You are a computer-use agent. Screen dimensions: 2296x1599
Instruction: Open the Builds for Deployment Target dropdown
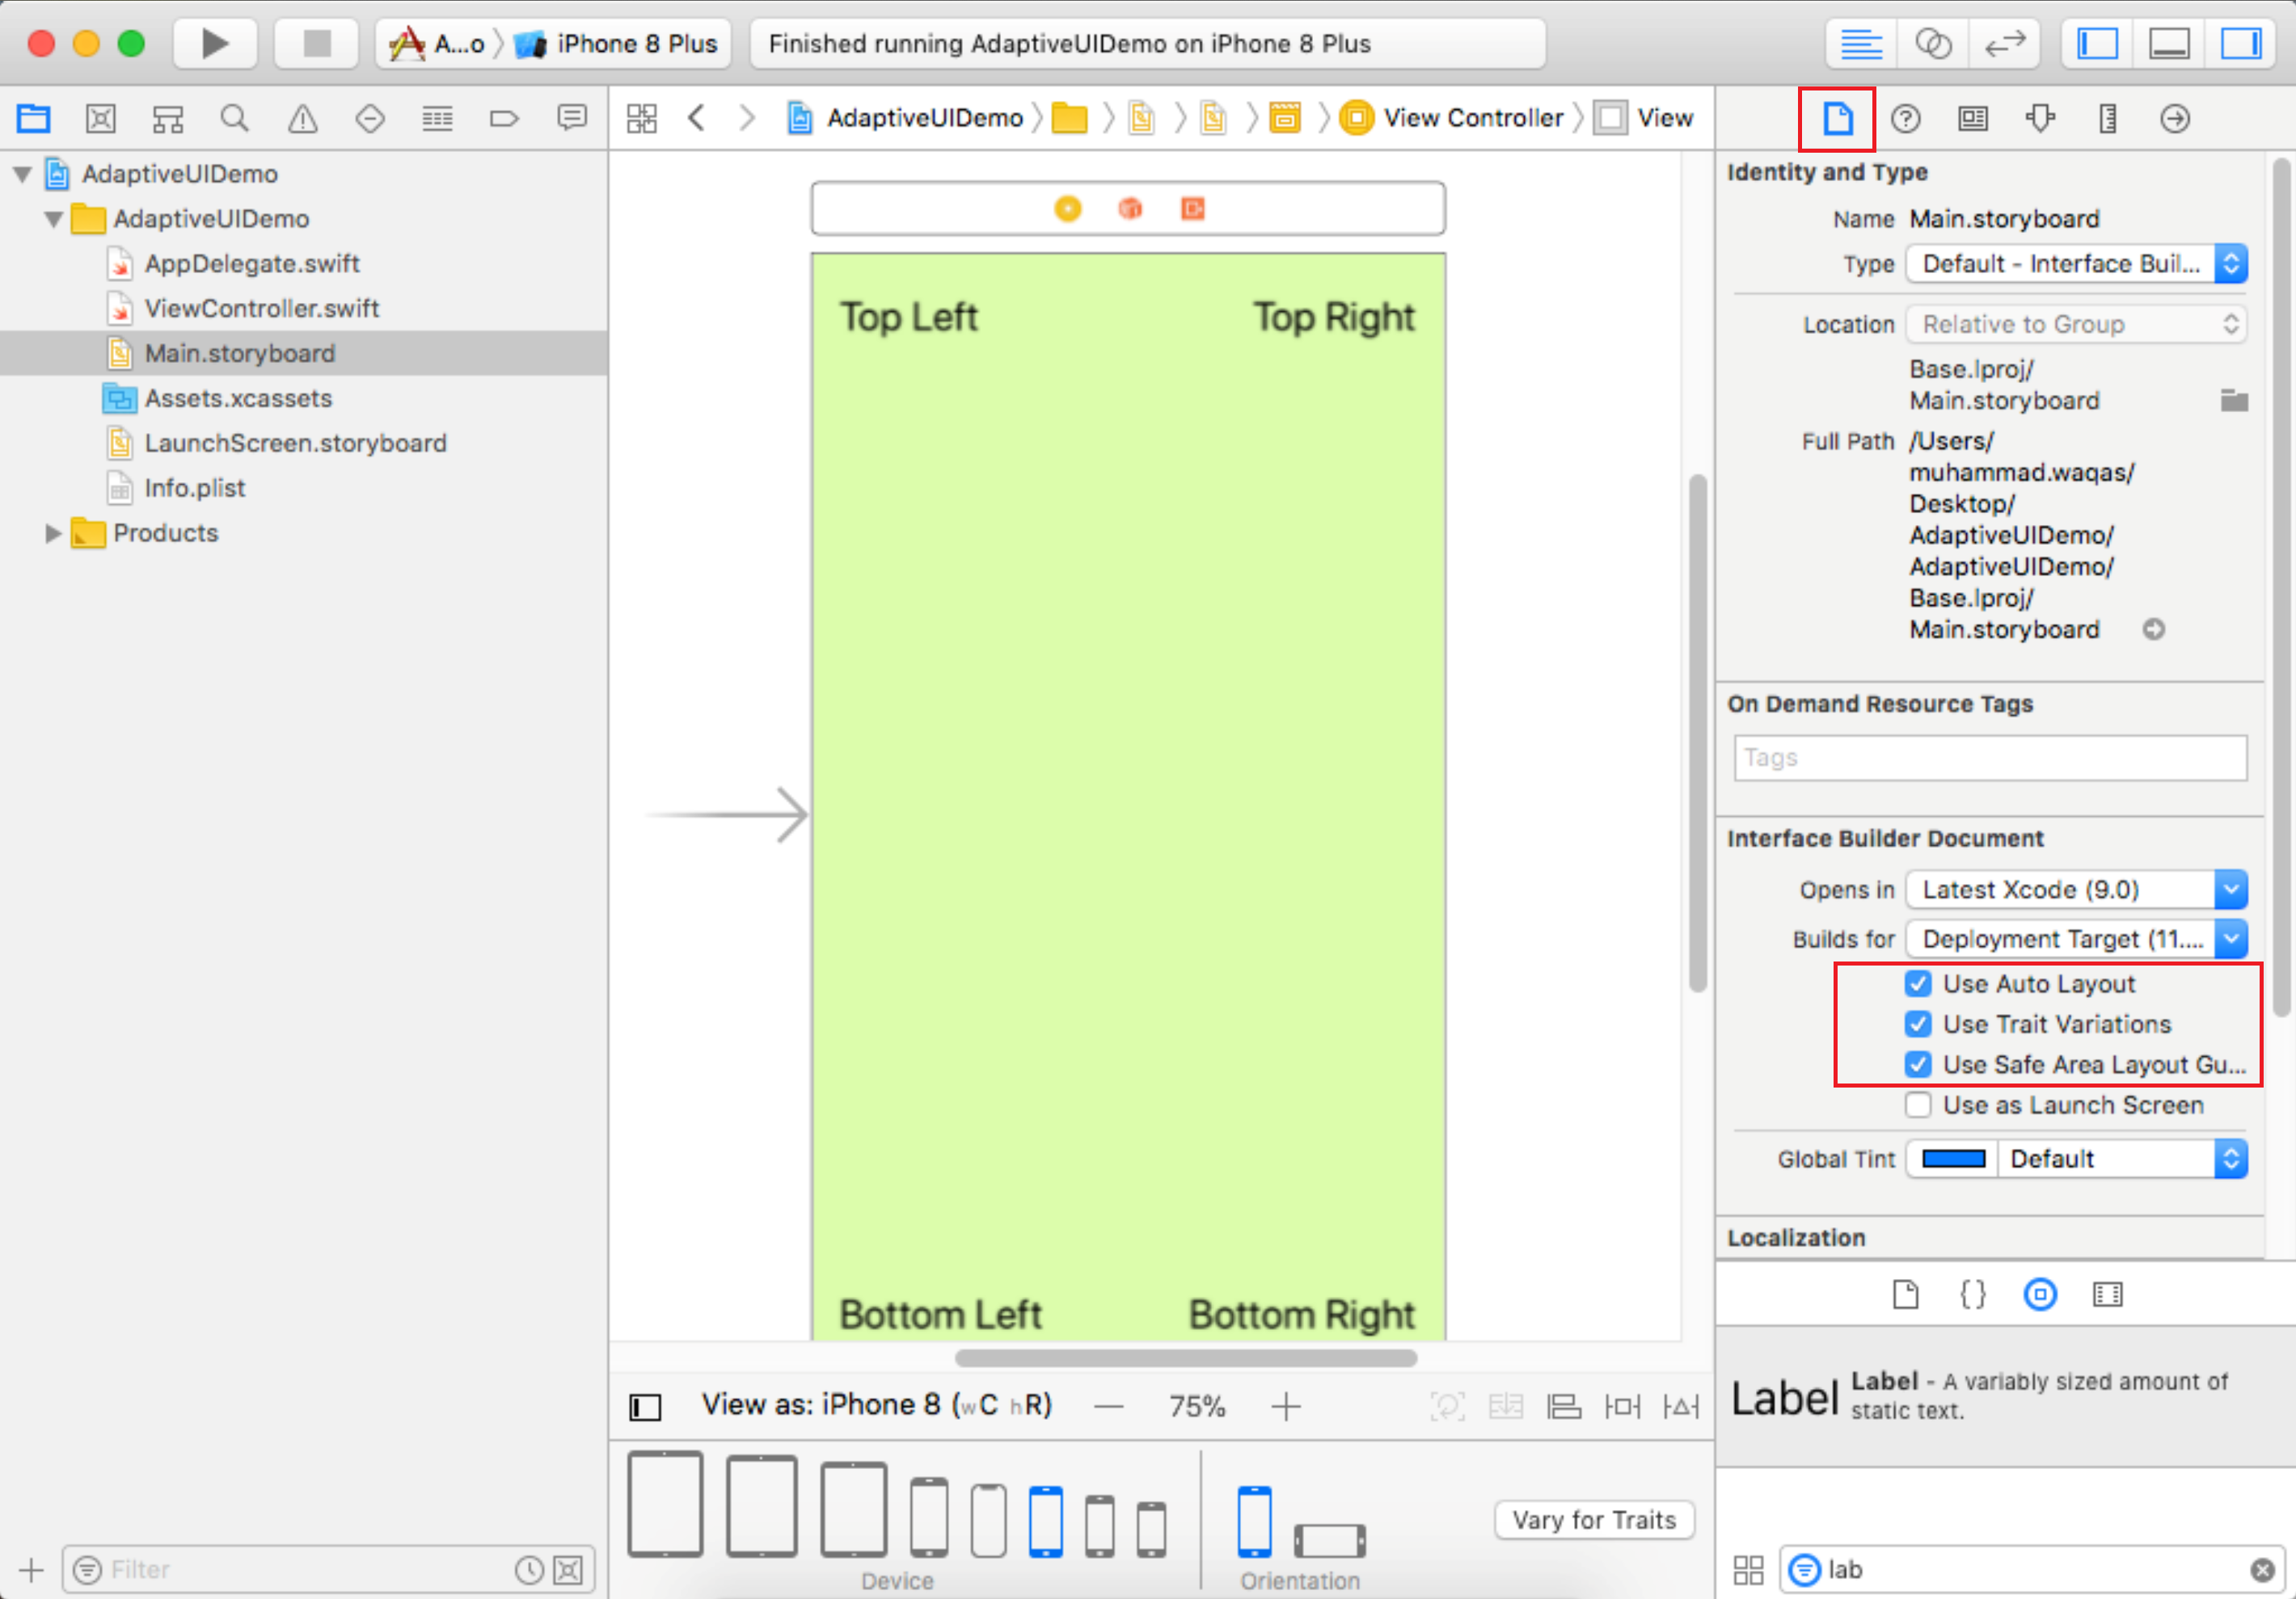pyautogui.click(x=2075, y=940)
